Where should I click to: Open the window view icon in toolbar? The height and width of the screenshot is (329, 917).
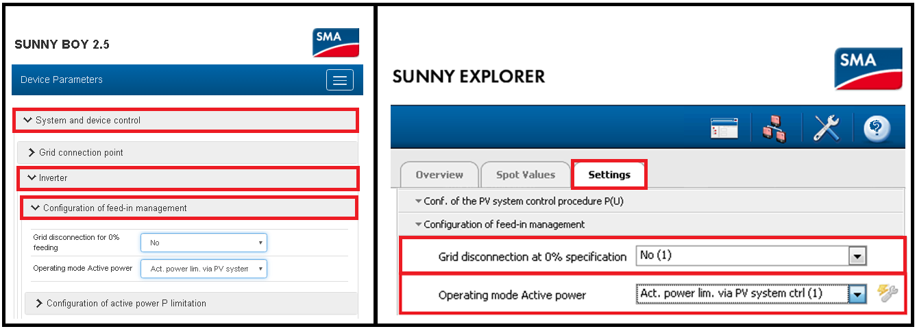click(724, 128)
